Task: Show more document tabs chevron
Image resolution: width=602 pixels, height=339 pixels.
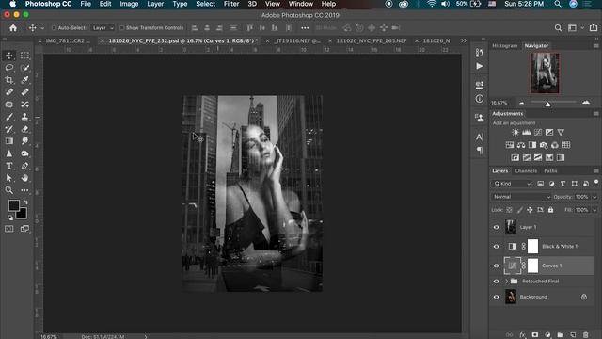Action: click(464, 40)
